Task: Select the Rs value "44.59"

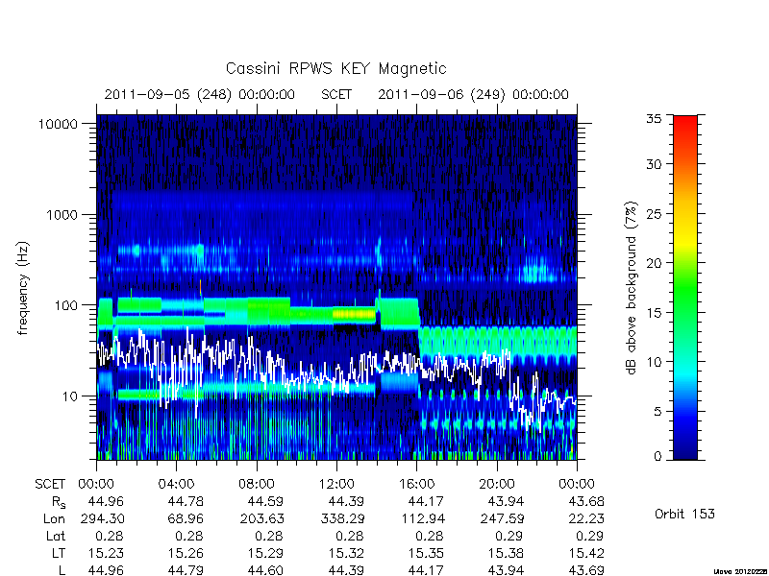Action: 265,501
